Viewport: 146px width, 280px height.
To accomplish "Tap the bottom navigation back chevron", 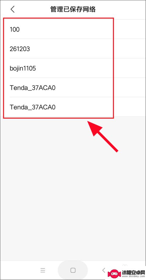I will pyautogui.click(x=104, y=270).
